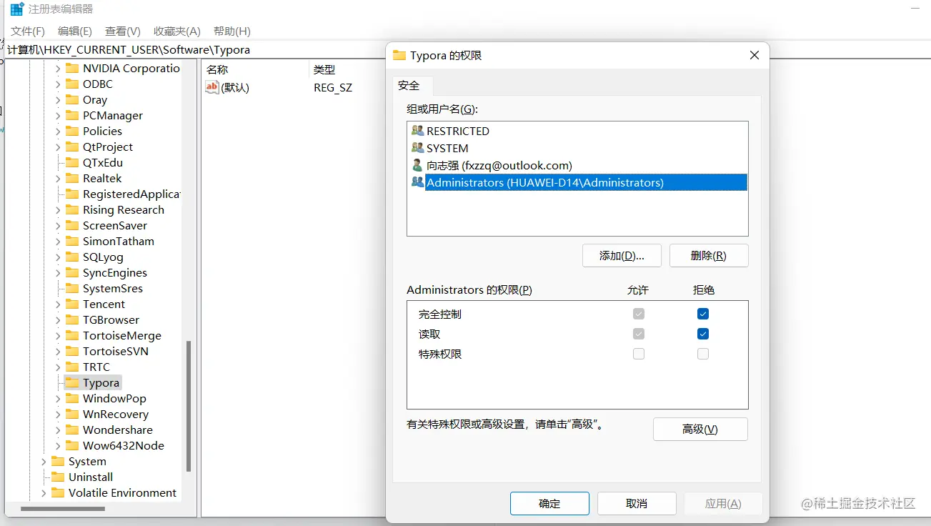Toggle the allow checkbox for 读取
The image size is (931, 526).
pyautogui.click(x=639, y=334)
